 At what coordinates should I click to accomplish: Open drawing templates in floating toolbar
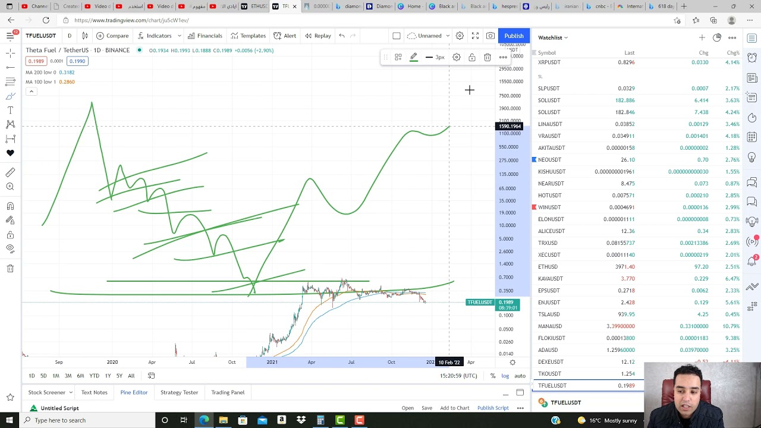(398, 57)
